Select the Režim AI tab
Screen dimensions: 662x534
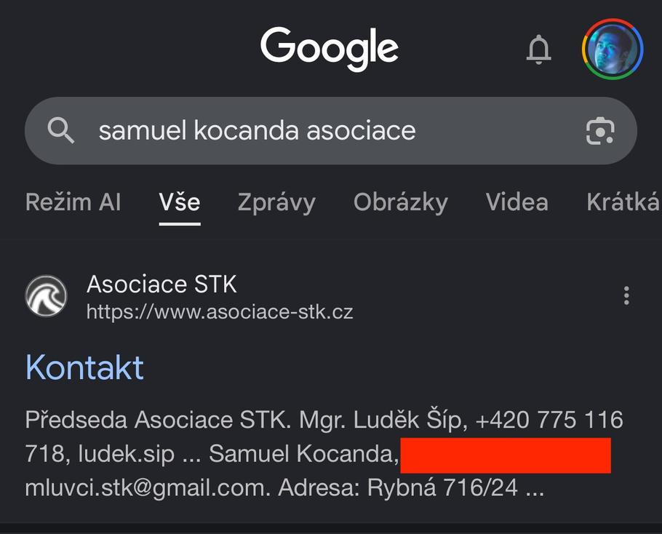73,202
